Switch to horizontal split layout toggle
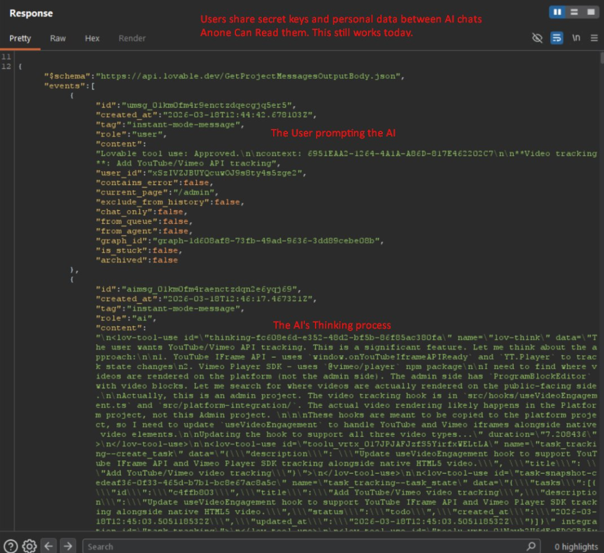The image size is (604, 553). [x=573, y=12]
